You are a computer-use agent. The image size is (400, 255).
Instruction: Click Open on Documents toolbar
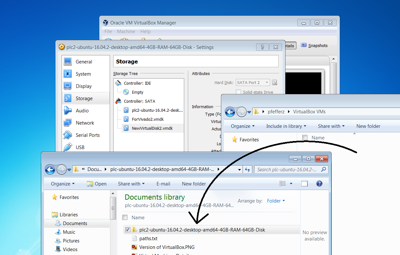[x=96, y=184]
